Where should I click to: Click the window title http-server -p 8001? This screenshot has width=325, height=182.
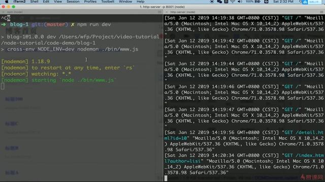pos(162,7)
